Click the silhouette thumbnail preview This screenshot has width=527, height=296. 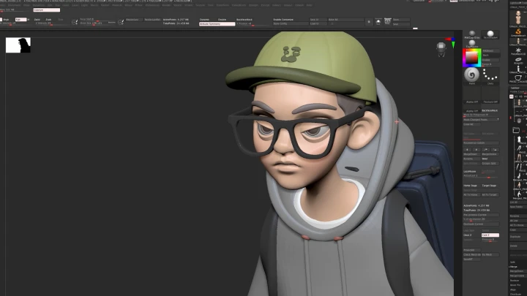(x=18, y=45)
